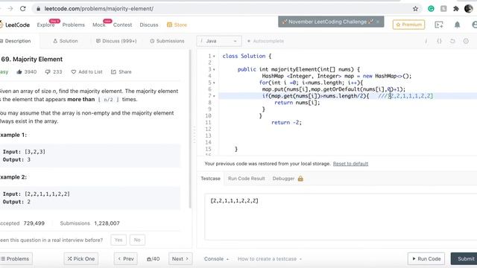
Task: Switch to the Solution tab
Action: tap(66, 41)
